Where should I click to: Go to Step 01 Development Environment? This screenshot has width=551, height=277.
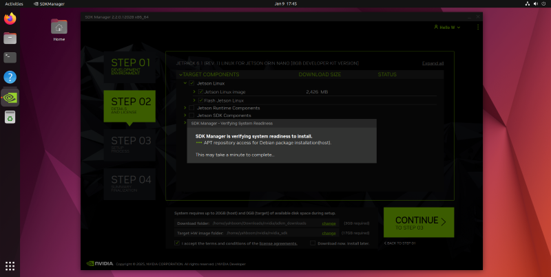(131, 66)
